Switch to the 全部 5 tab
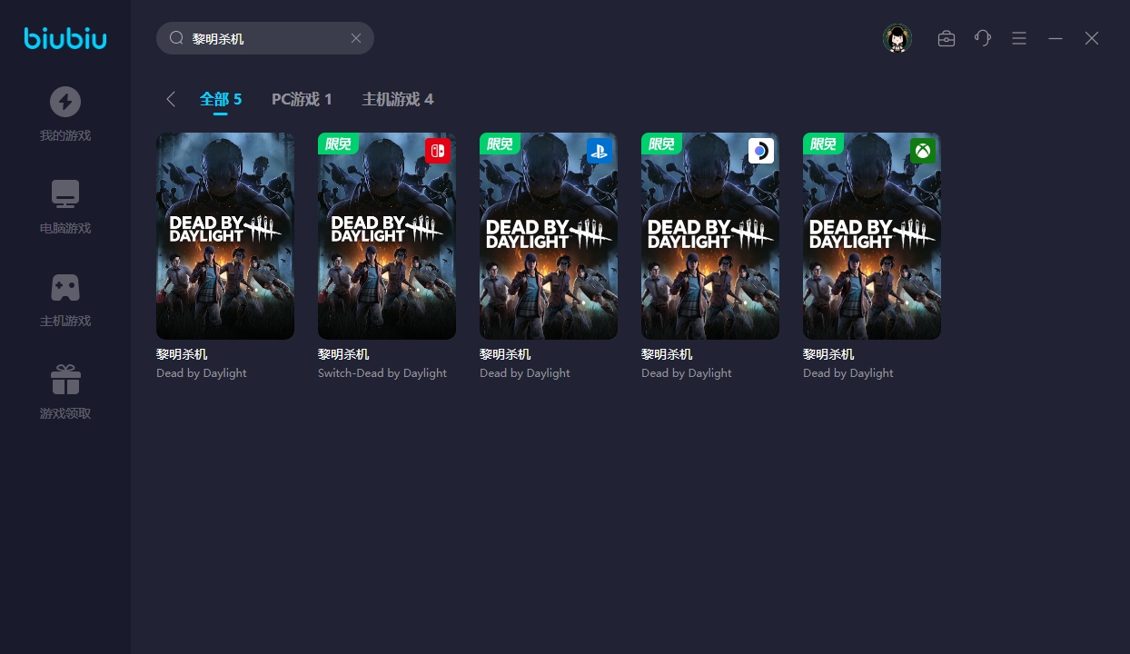 coord(221,99)
